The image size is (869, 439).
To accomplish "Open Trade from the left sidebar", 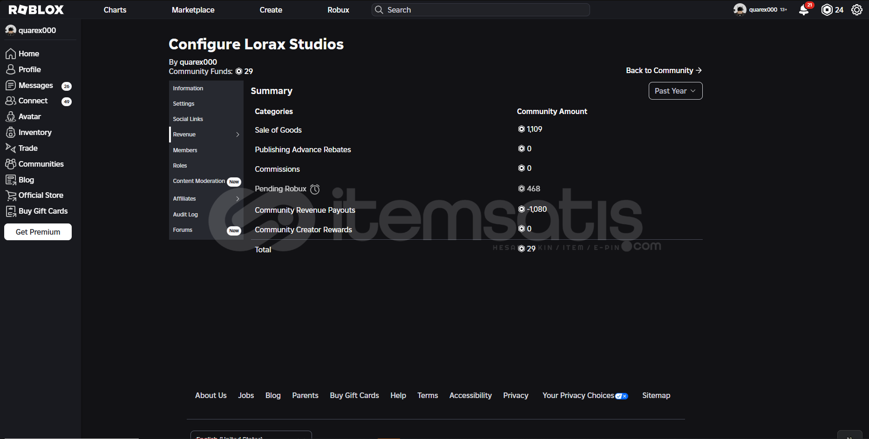I will click(x=27, y=148).
